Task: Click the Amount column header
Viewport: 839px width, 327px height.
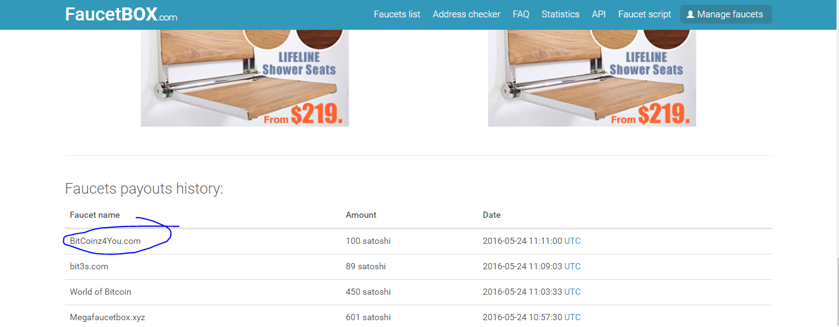Action: (361, 215)
